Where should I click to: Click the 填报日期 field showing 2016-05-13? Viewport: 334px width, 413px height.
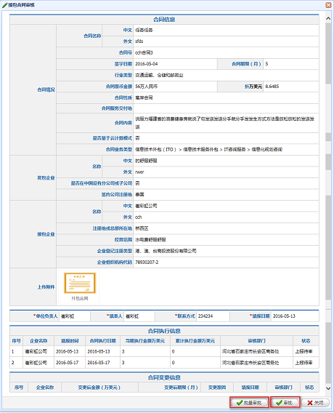pos(295,316)
